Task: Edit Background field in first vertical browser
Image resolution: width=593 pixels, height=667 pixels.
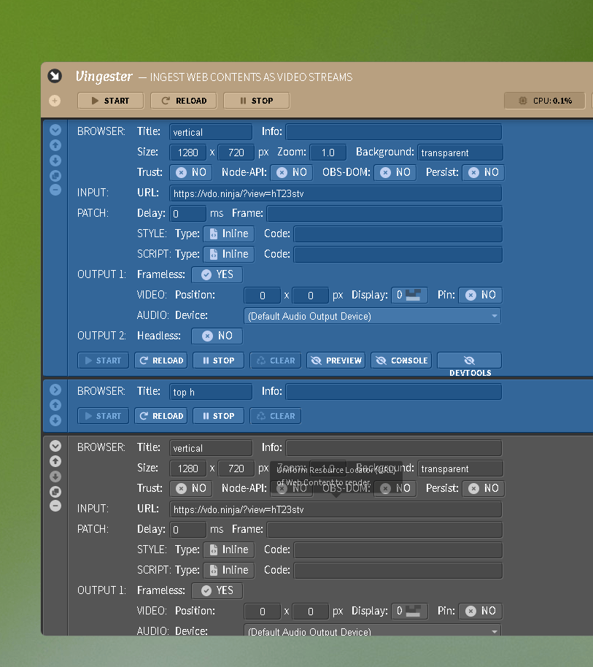Action: (460, 153)
